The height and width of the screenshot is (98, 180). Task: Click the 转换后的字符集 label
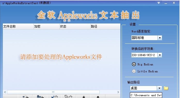[143, 49]
